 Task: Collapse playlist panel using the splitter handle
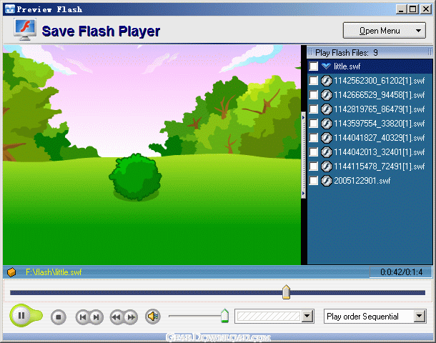[303, 155]
